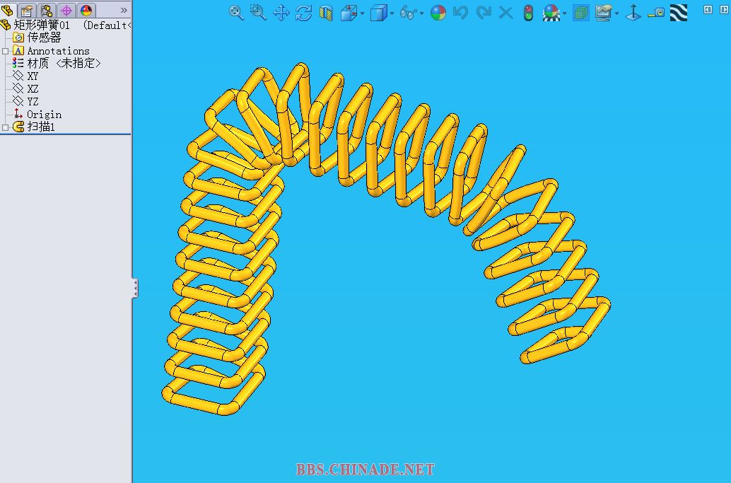The image size is (731, 483).
Task: Switch to the DisplayManager color sphere tab
Action: pos(86,10)
